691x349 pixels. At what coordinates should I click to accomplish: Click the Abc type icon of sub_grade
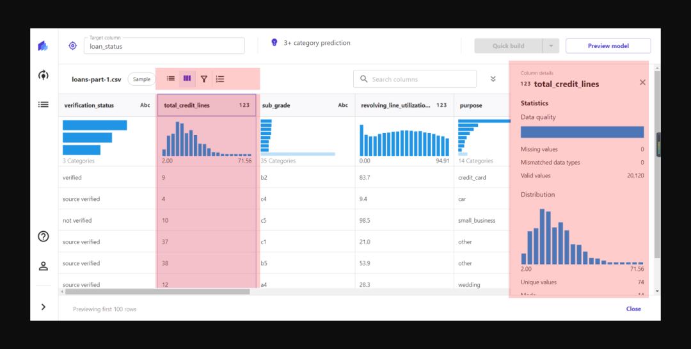[343, 105]
